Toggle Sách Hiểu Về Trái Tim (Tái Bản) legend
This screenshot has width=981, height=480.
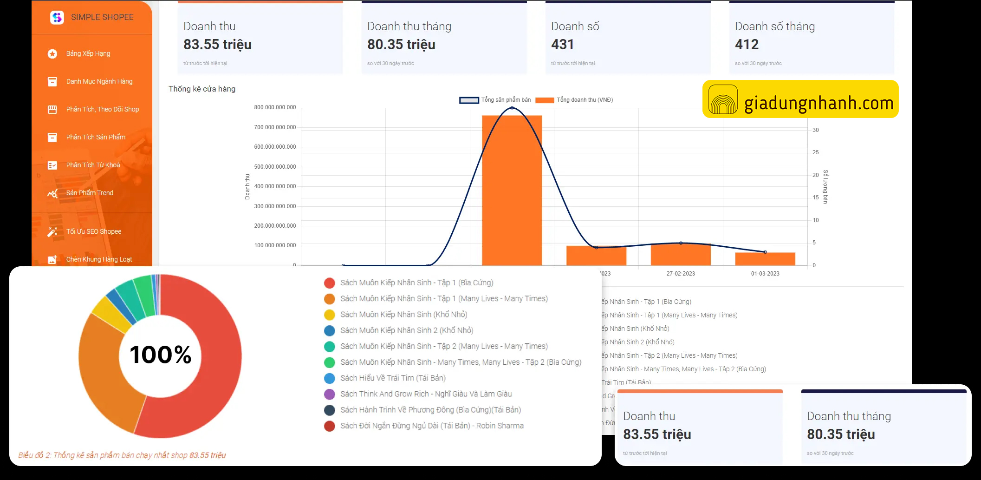(x=385, y=378)
